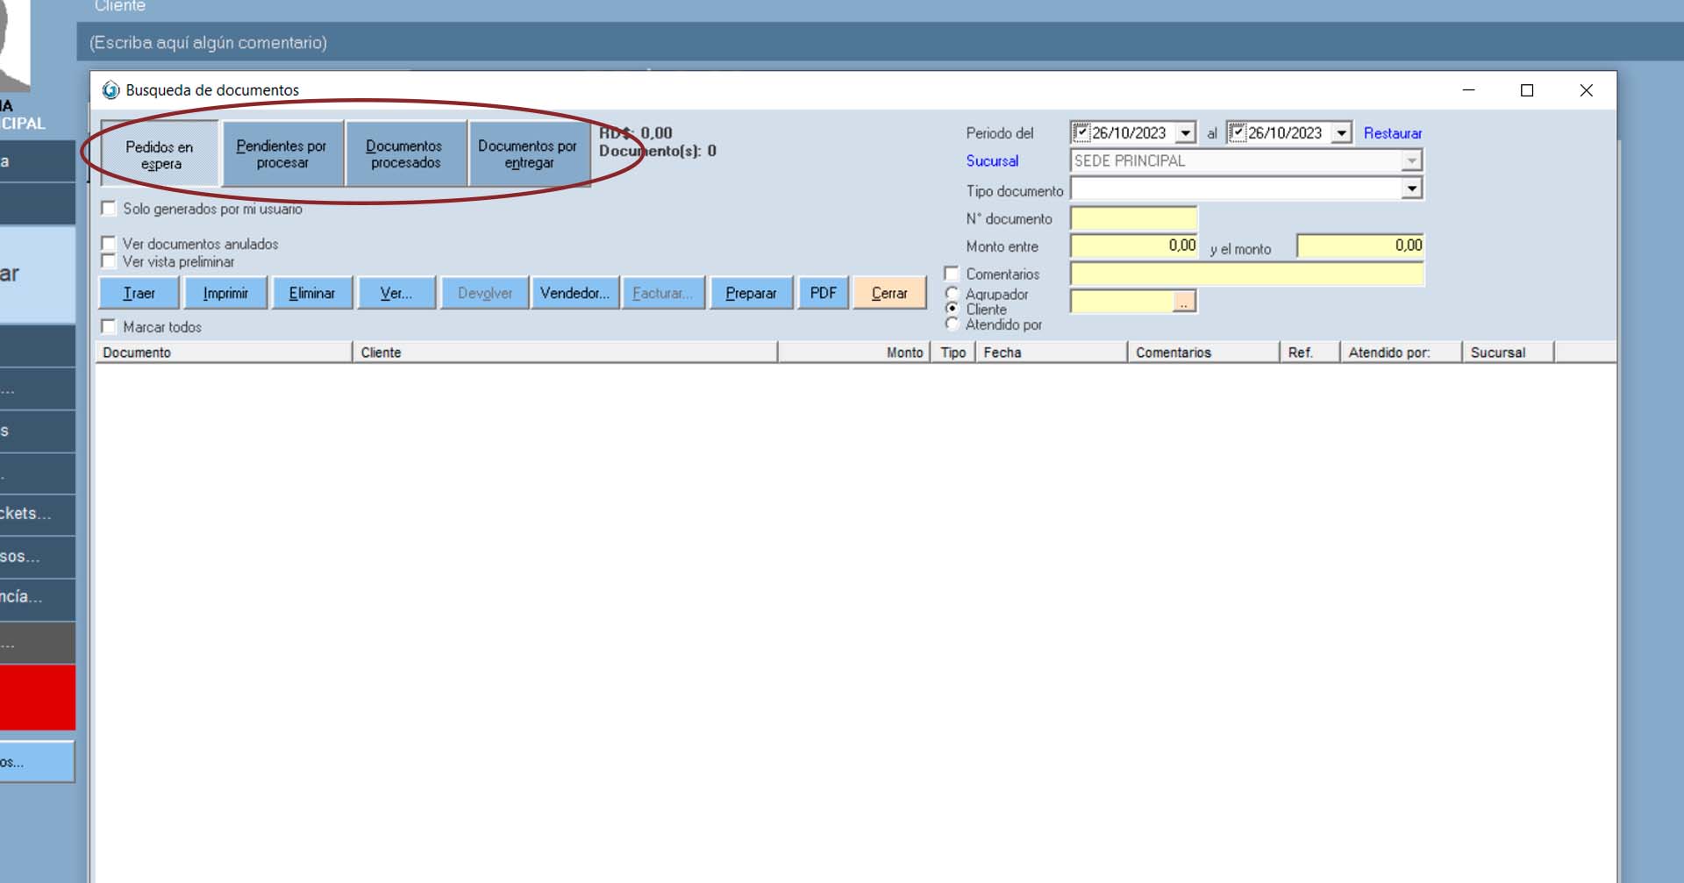The image size is (1684, 883).
Task: Check 'Ver documentos anulados' option
Action: click(109, 244)
